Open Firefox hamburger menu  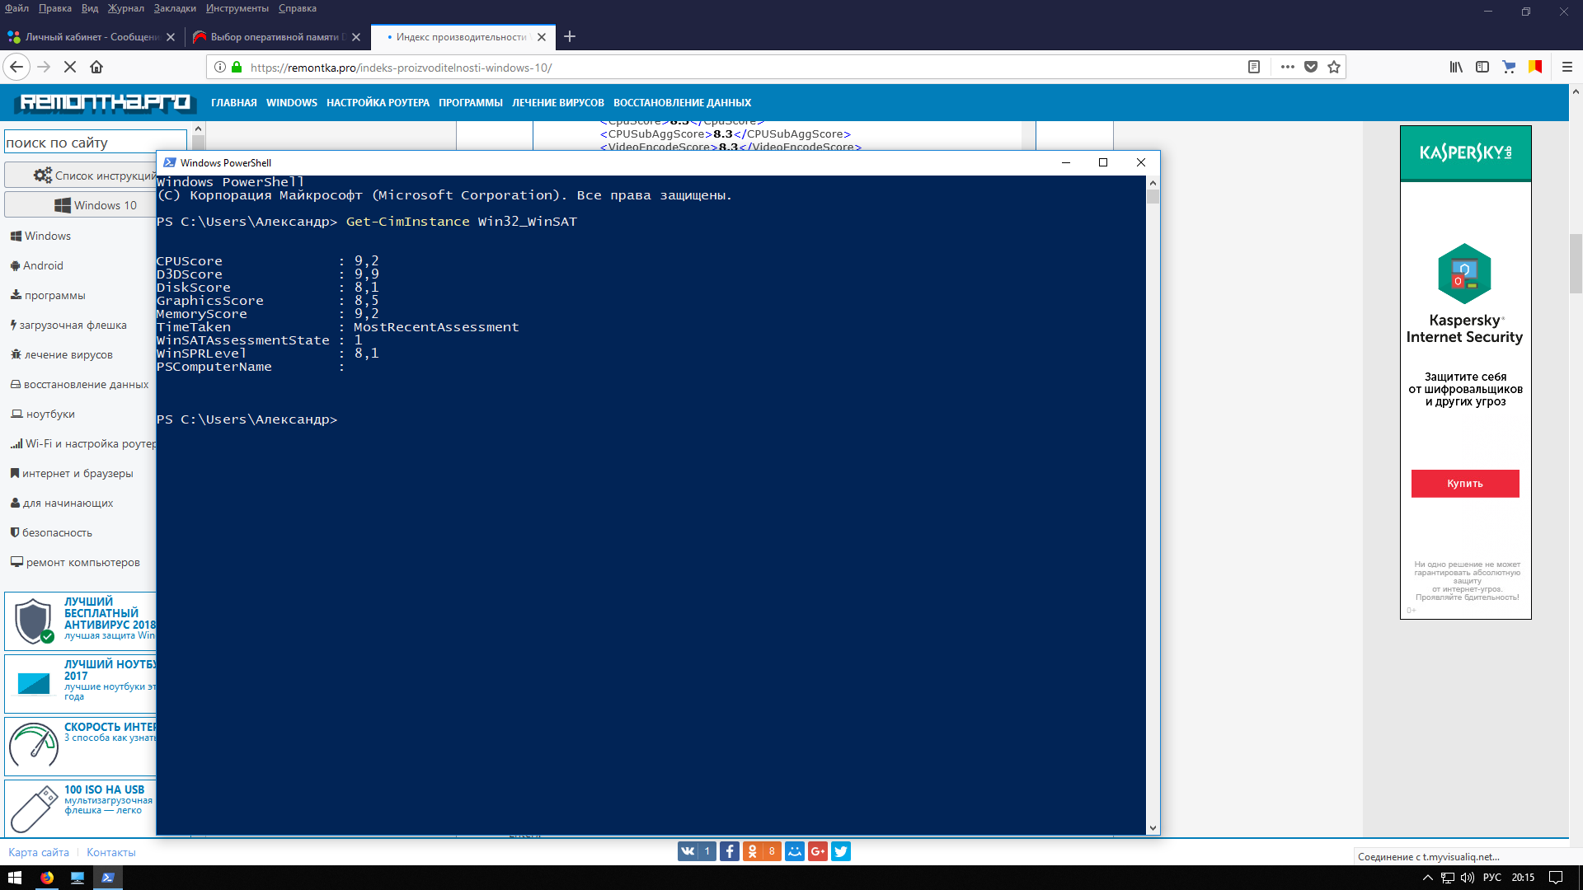point(1567,68)
